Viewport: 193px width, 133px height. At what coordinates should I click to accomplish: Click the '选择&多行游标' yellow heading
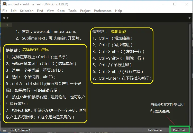pos(35,50)
